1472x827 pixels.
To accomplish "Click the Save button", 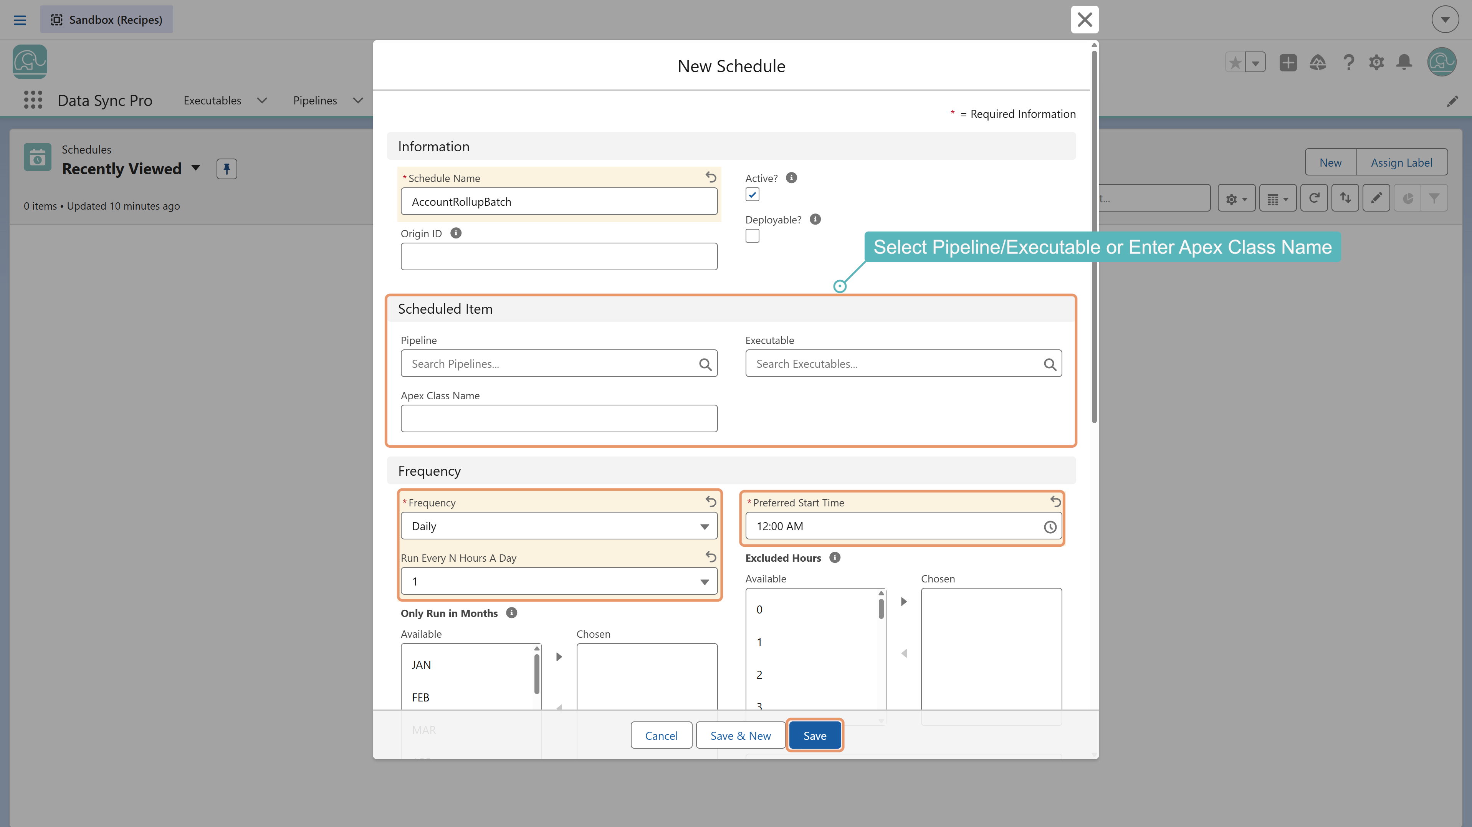I will pos(814,736).
